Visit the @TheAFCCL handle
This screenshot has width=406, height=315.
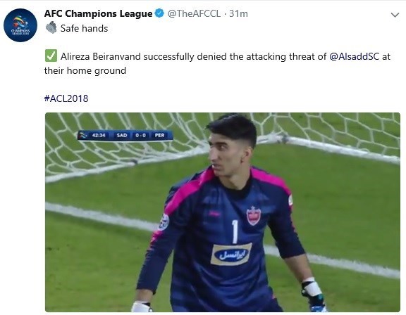click(194, 13)
